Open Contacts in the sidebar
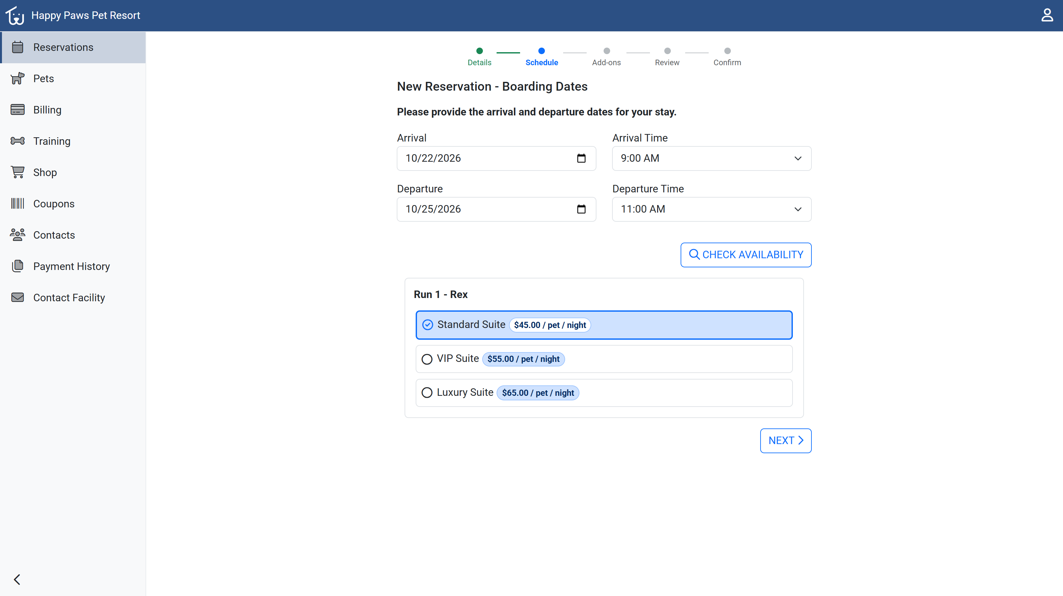Screen dimensions: 1063x596 point(73,235)
